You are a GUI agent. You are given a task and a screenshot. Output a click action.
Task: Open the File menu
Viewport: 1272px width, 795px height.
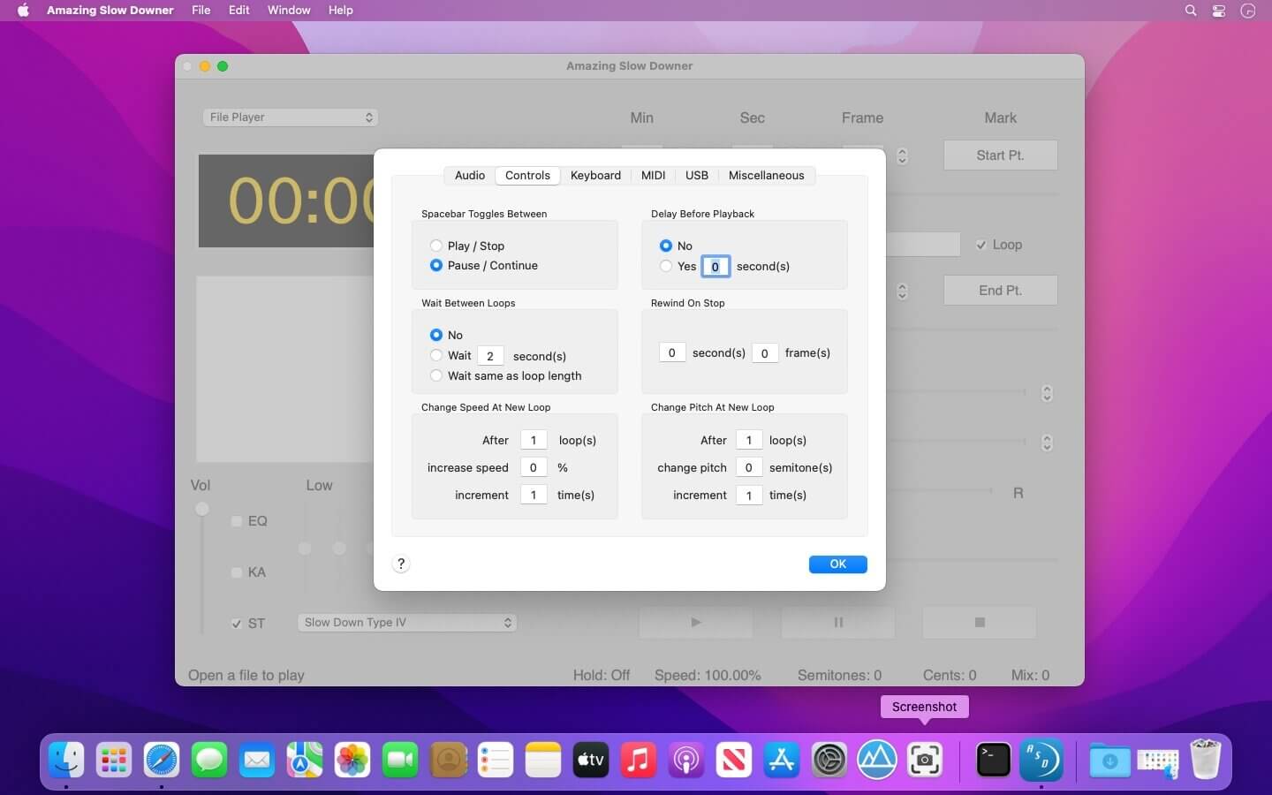[201, 11]
